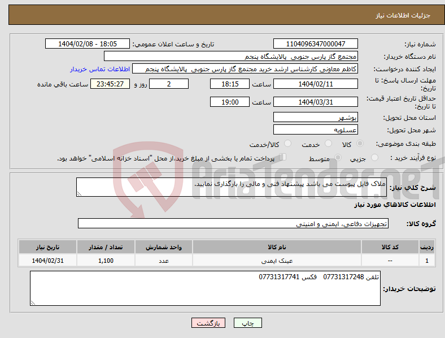Click the request creator کاظم معاونی field
This screenshot has height=338, width=445.
click(x=245, y=69)
